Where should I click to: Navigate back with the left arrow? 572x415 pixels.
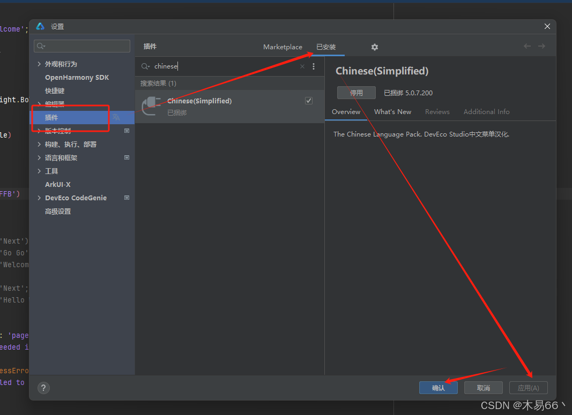(527, 46)
